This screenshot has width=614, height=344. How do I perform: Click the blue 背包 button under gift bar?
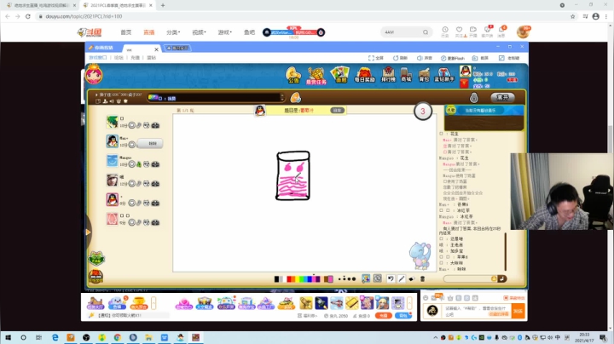(403, 315)
